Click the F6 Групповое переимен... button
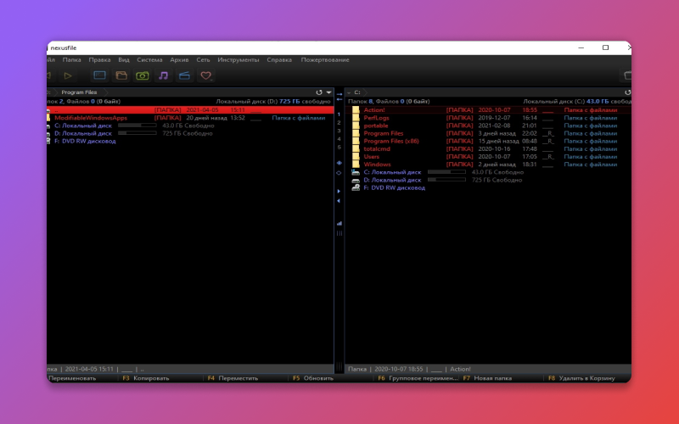The image size is (679, 424). pyautogui.click(x=418, y=378)
